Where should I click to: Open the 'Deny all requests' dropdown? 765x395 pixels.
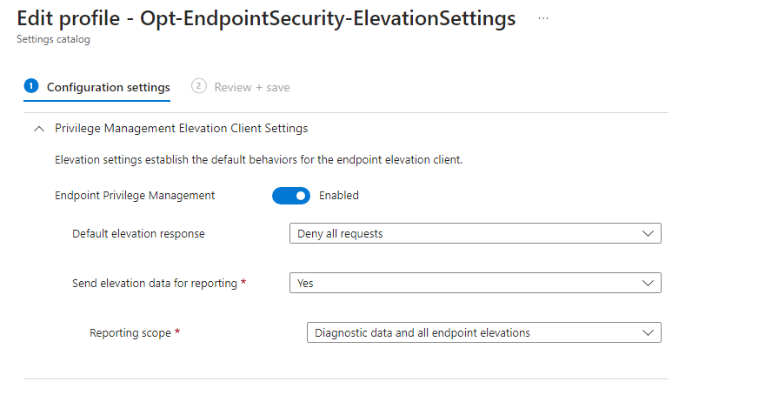474,233
